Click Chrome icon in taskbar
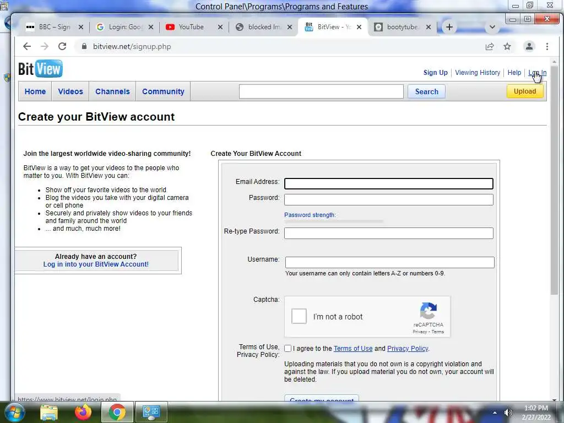This screenshot has height=423, width=564. pos(117,412)
